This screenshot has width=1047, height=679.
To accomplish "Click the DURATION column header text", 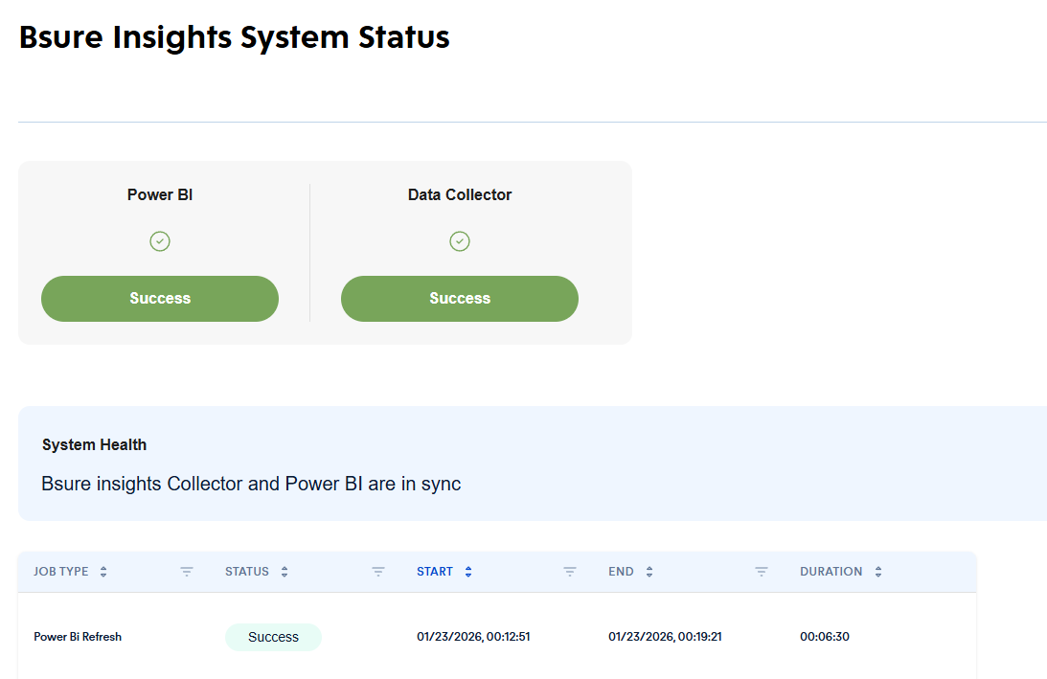I will [x=831, y=572].
